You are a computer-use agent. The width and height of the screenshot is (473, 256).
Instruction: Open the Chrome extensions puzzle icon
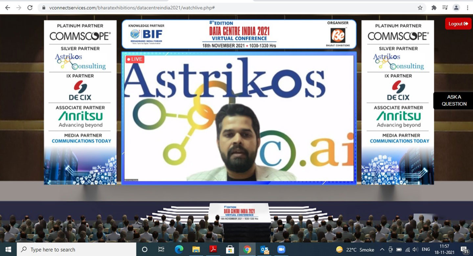tap(434, 8)
